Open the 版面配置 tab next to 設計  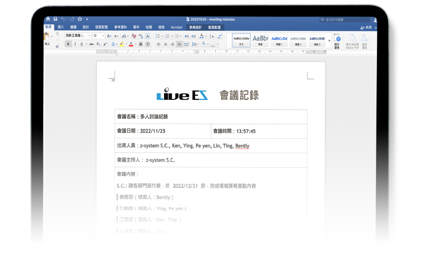click(101, 27)
